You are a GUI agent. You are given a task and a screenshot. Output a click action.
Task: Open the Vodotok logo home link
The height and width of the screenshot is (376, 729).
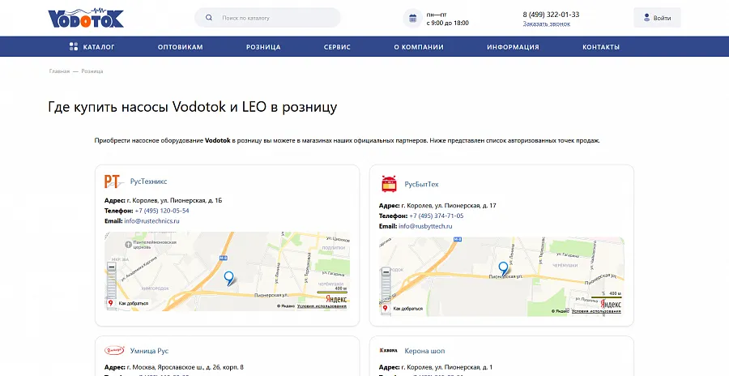[86, 18]
